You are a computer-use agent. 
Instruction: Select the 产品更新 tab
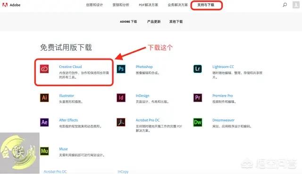[154, 22]
